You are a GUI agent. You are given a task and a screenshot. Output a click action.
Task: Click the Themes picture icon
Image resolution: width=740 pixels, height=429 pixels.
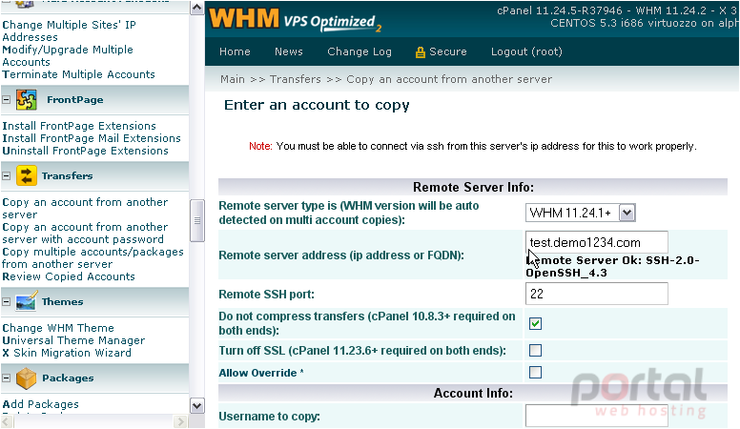26,301
